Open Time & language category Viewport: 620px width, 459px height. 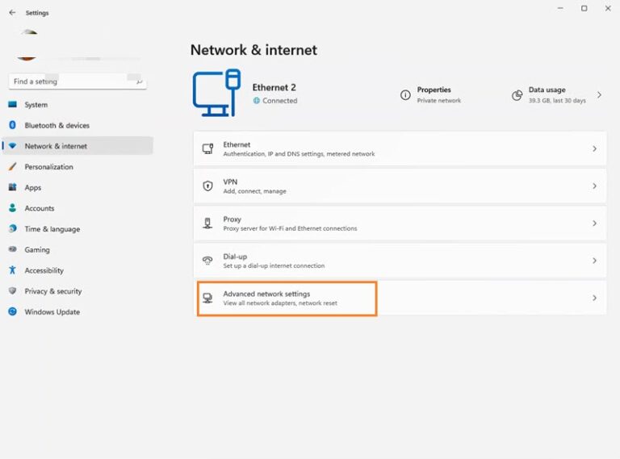77,229
